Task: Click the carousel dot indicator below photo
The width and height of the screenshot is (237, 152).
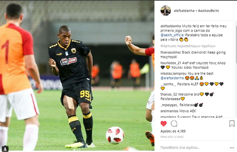Action: click(77, 150)
